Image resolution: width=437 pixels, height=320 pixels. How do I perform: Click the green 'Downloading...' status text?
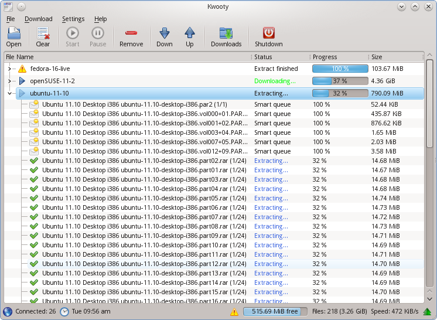[x=275, y=81]
